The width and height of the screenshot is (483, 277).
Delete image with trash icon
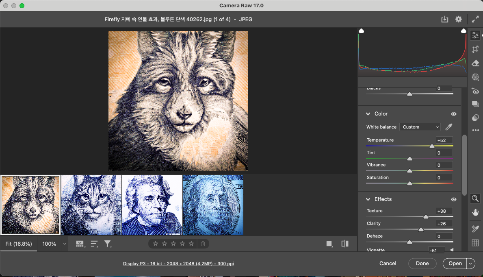203,244
